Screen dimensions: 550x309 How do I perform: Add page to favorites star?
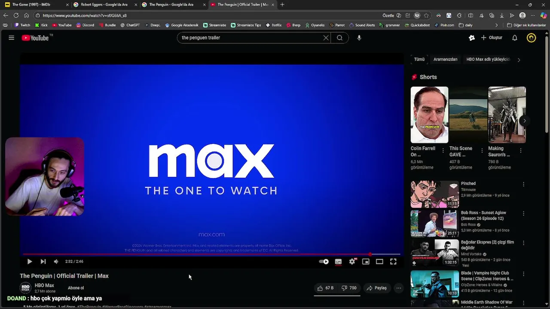click(426, 15)
